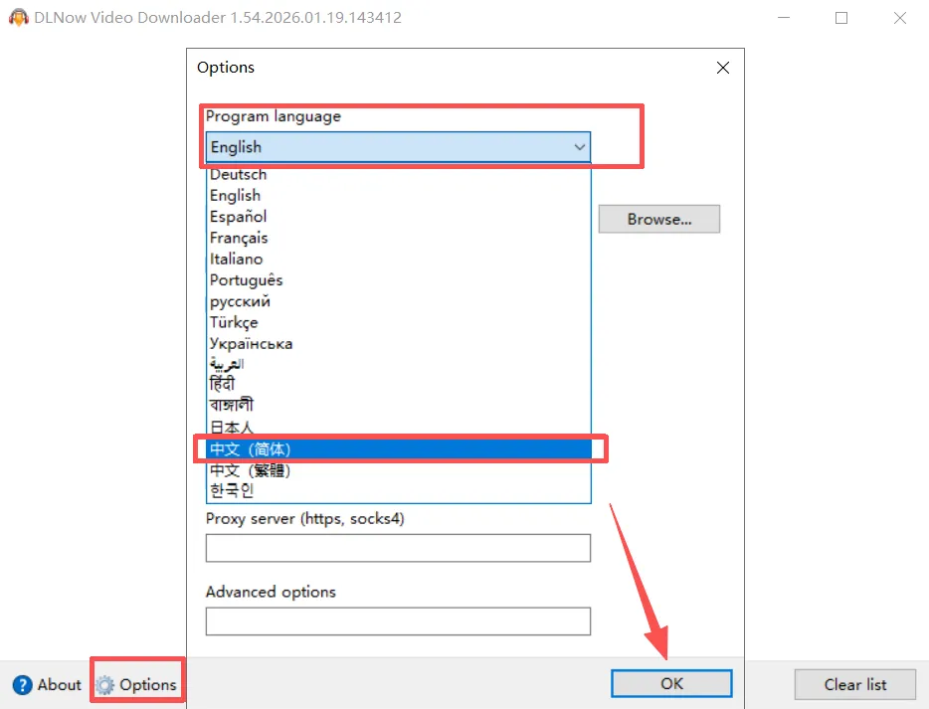Click the Clear list button

tap(855, 685)
